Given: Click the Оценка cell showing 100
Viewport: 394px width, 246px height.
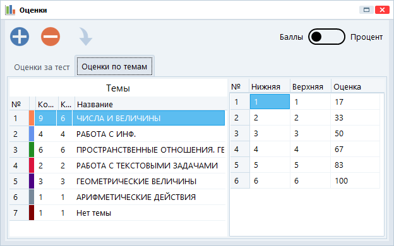Looking at the screenshot, I should [355, 181].
